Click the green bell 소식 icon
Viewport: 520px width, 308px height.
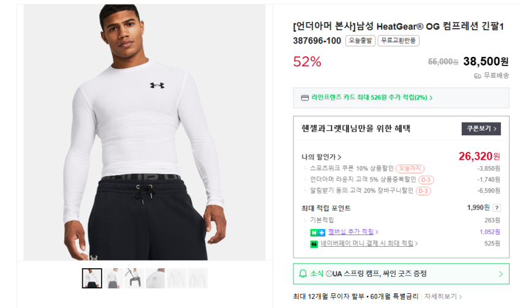click(x=303, y=274)
